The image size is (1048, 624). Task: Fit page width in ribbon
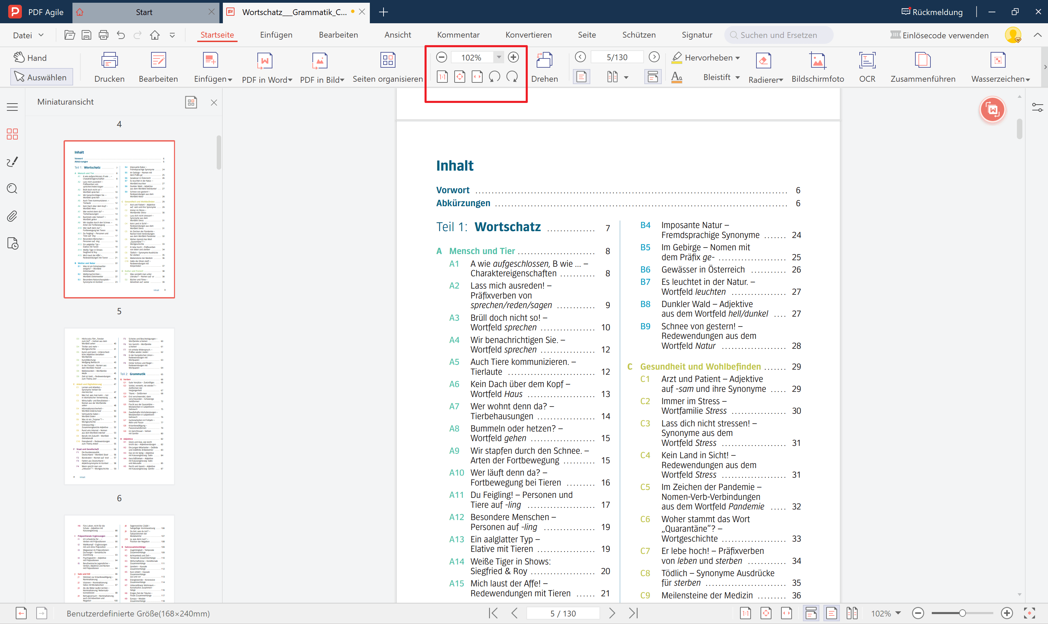coord(477,77)
